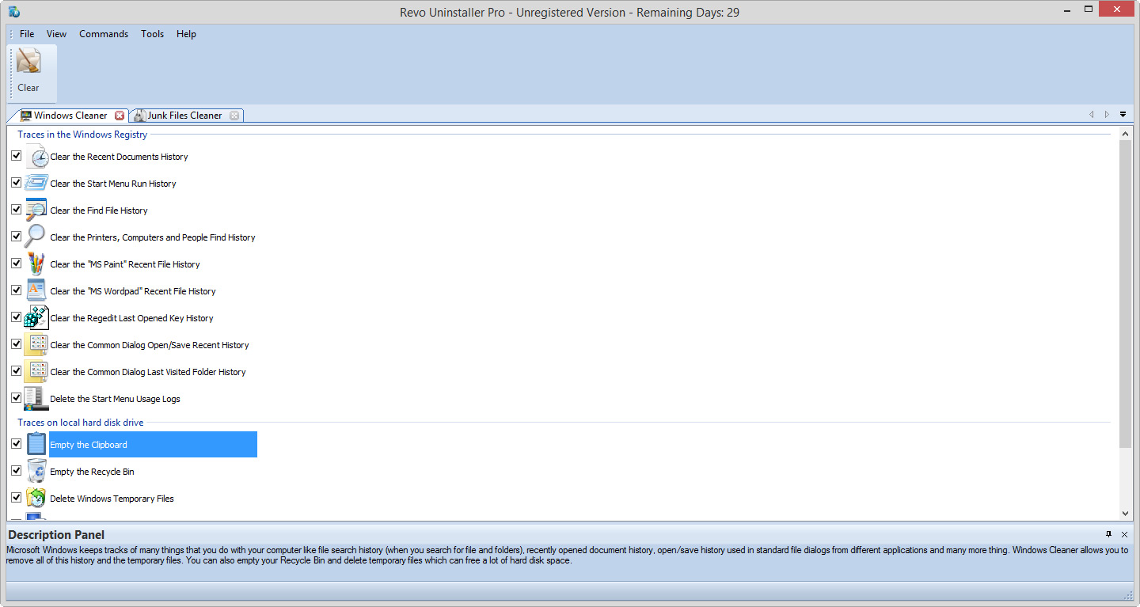Viewport: 1140px width, 607px height.
Task: Click the list scrollbar down arrow
Action: pyautogui.click(x=1126, y=514)
